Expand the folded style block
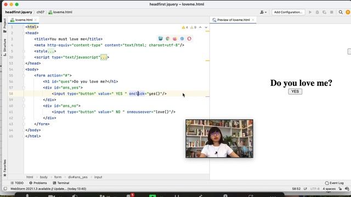 (50, 51)
